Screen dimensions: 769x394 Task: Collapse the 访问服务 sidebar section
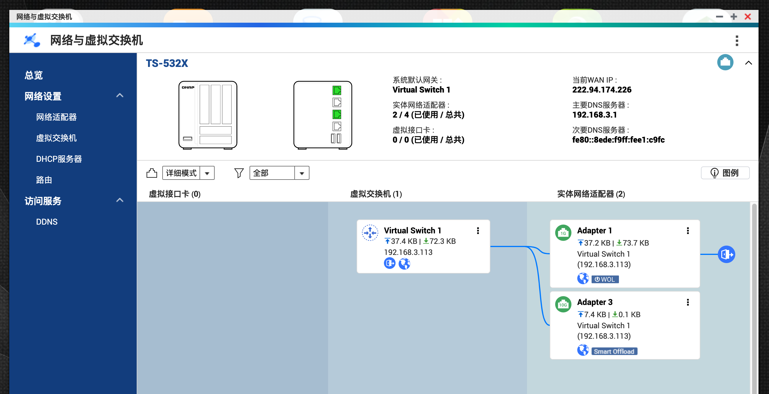click(120, 200)
